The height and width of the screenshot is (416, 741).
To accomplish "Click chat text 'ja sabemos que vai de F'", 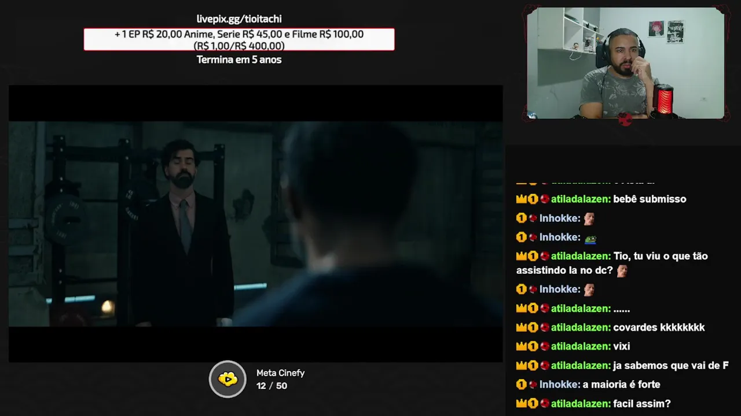I will tap(671, 366).
